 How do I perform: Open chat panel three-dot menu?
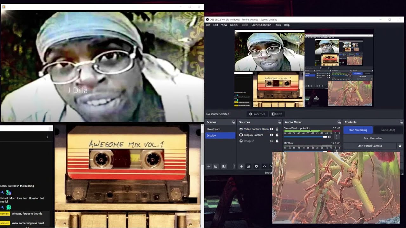[47, 136]
